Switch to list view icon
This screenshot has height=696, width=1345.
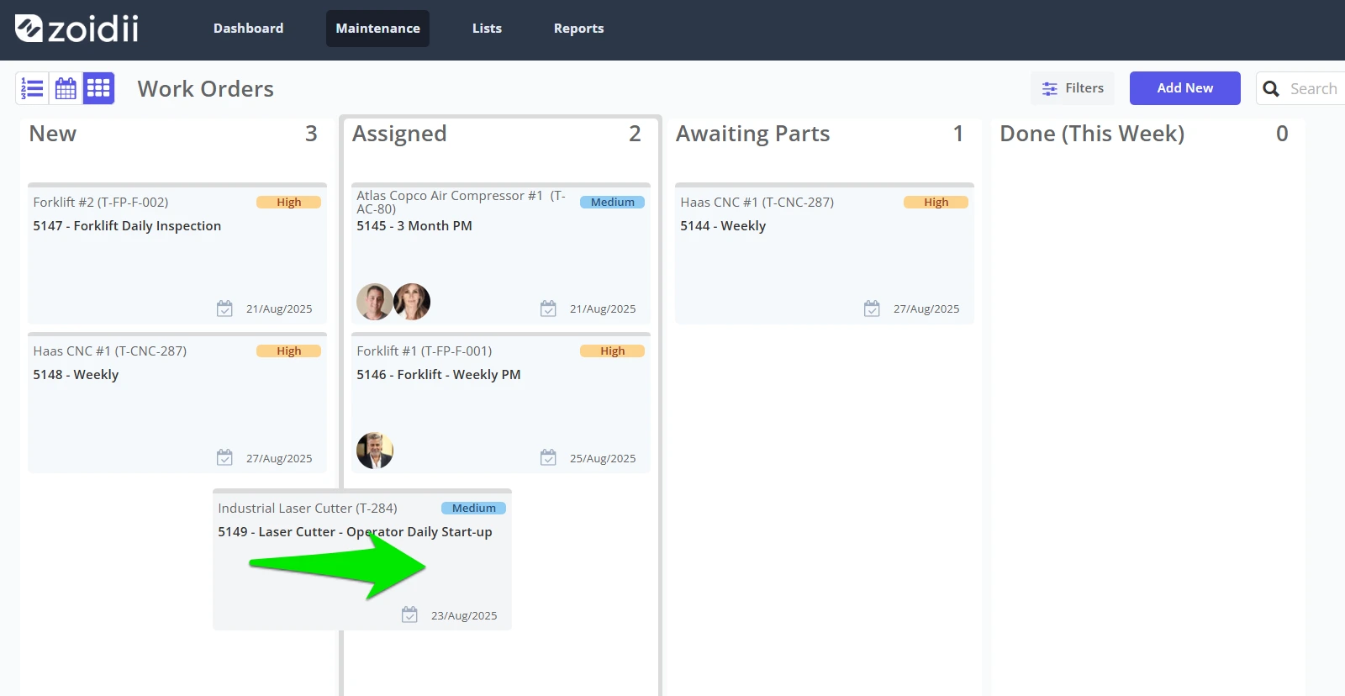(32, 88)
